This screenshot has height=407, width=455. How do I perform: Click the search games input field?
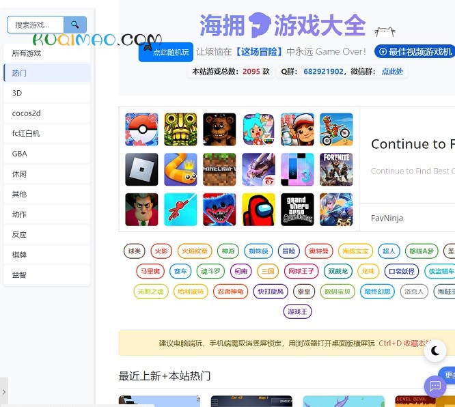pyautogui.click(x=36, y=25)
